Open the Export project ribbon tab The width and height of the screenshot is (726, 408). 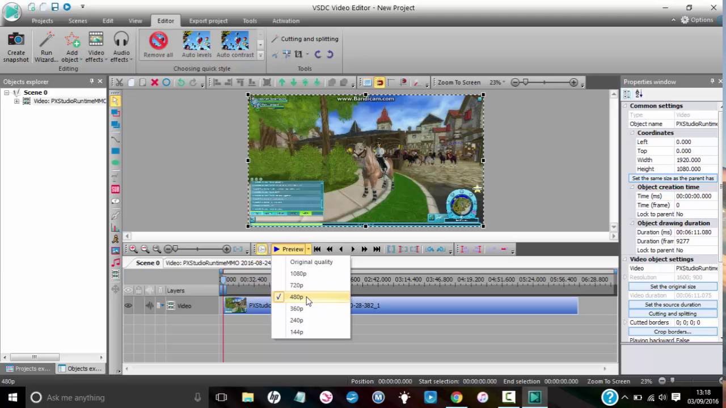208,21
